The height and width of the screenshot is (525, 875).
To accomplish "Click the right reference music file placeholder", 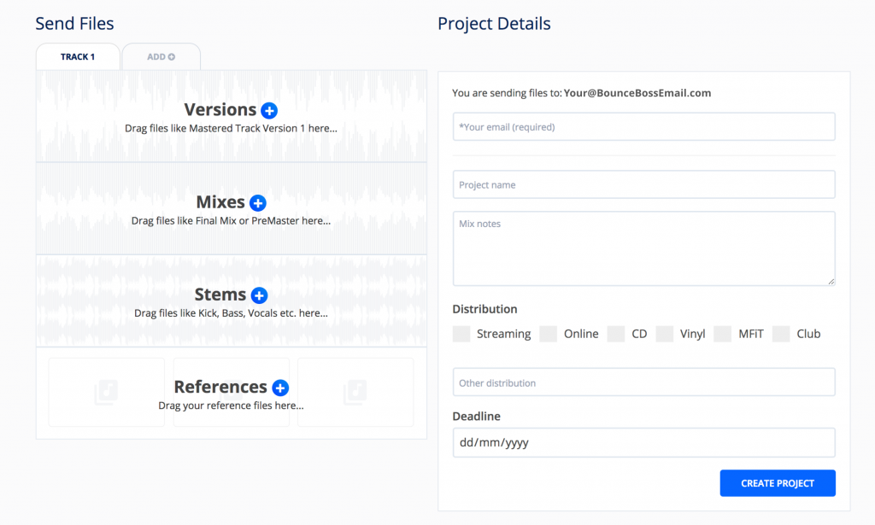I will (x=355, y=392).
